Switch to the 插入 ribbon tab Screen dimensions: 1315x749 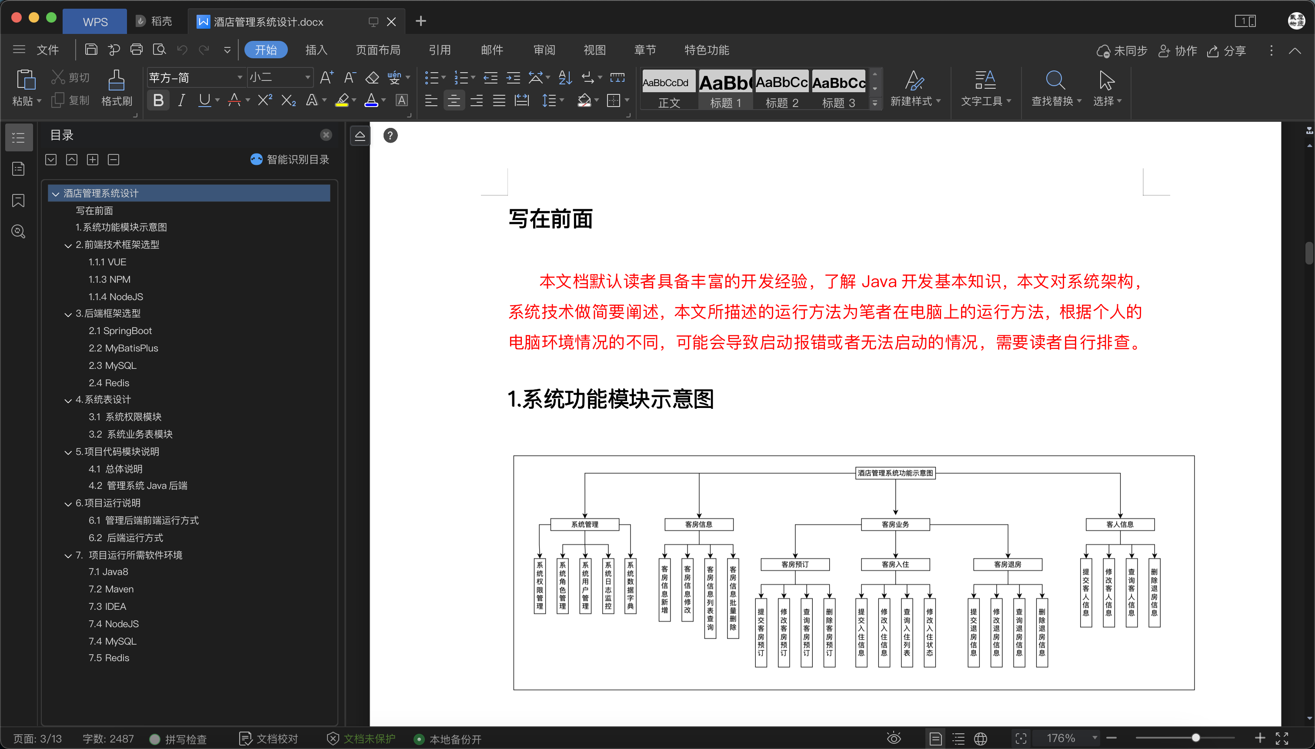pyautogui.click(x=316, y=50)
